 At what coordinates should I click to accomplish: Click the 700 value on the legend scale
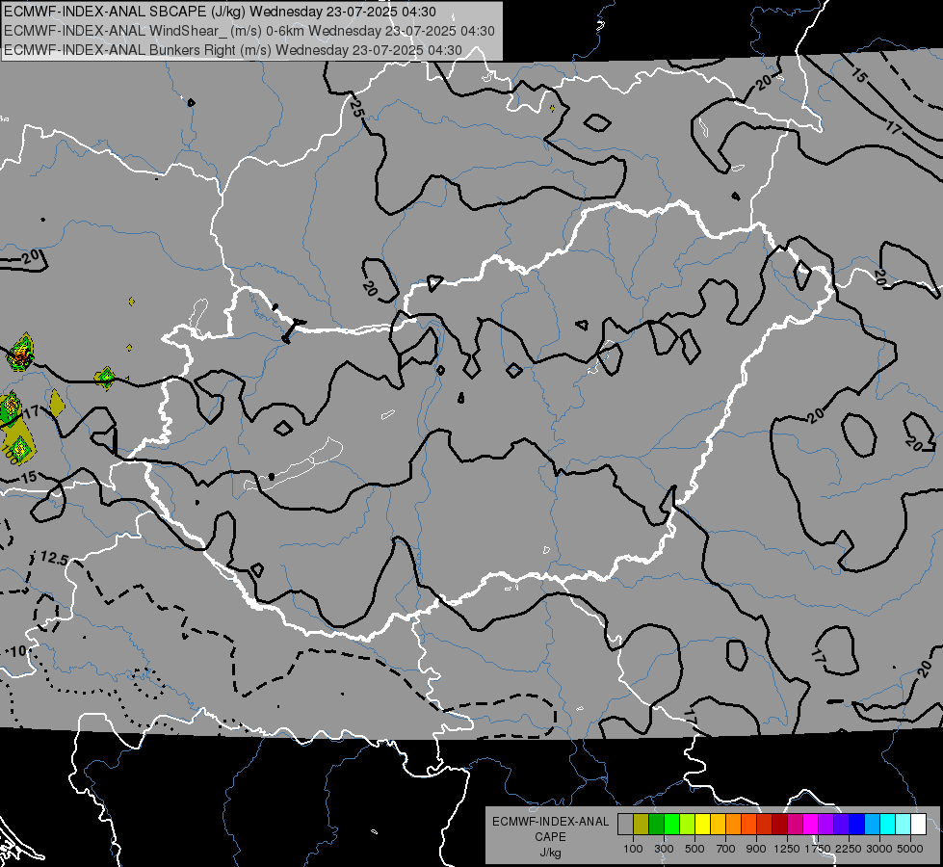[726, 849]
